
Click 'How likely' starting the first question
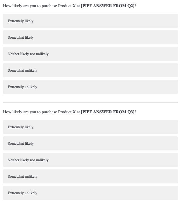tap(12, 6)
